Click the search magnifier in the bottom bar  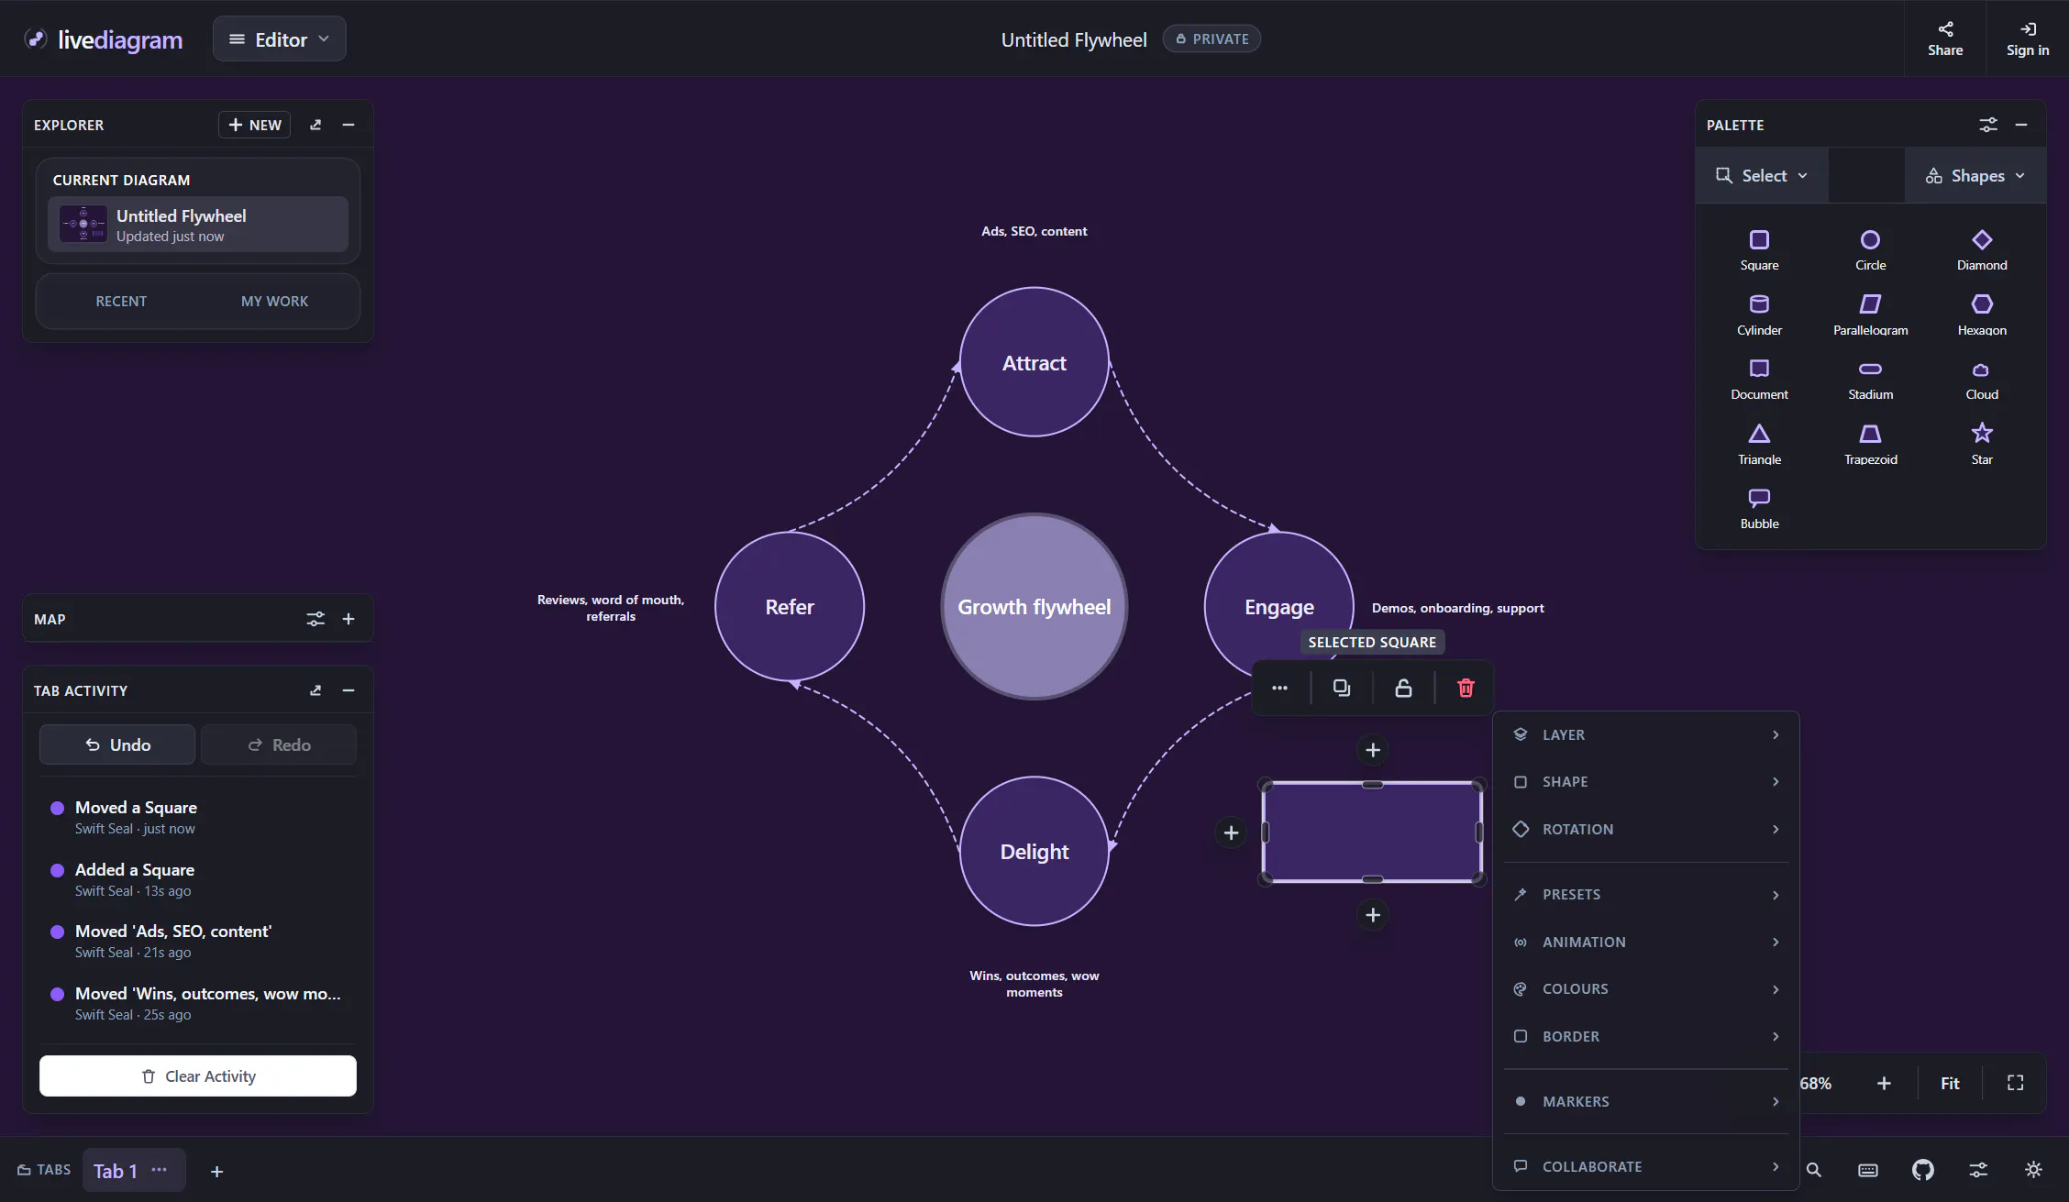click(x=1813, y=1170)
